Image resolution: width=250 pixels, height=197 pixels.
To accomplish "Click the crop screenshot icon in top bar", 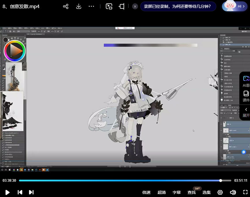I will (x=122, y=6).
